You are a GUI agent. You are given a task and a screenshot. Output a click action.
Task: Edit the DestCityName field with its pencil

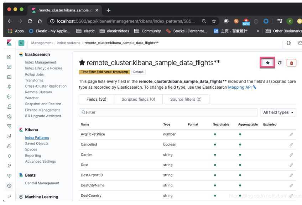coord(291,185)
